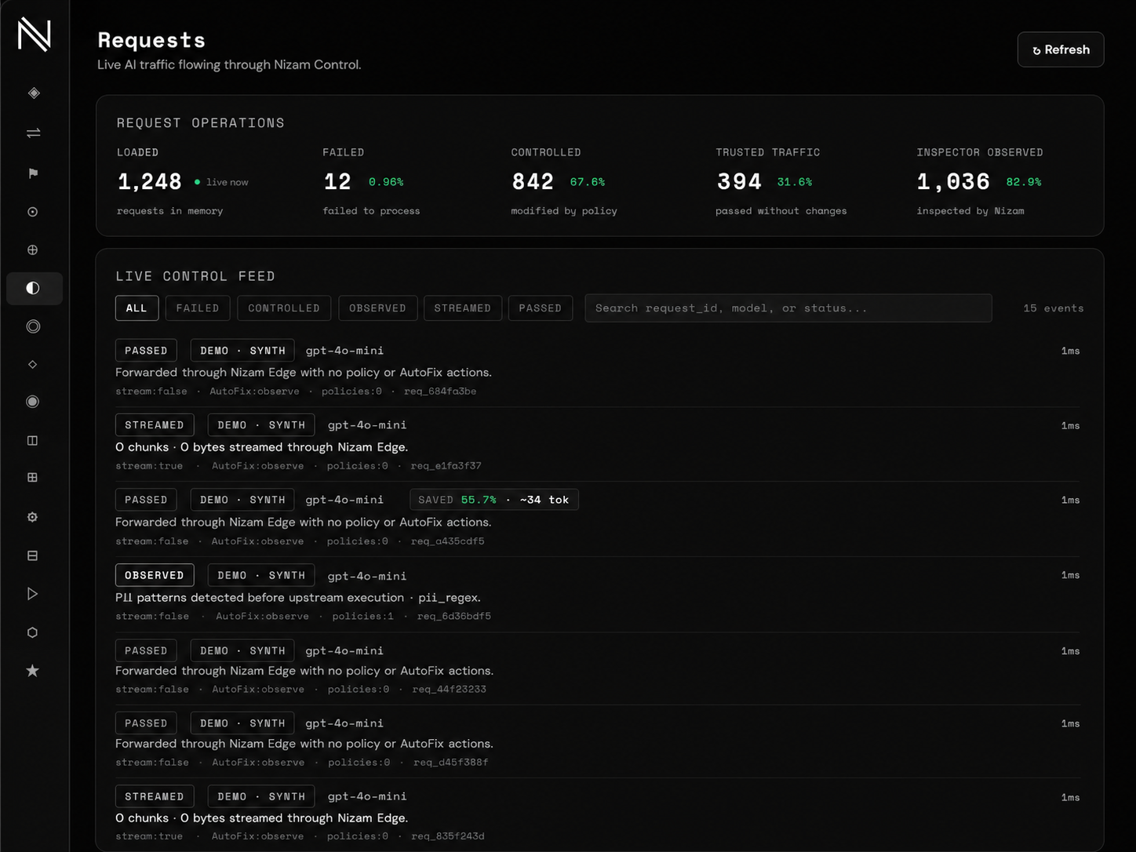Click request id req_684fa3be

(440, 391)
